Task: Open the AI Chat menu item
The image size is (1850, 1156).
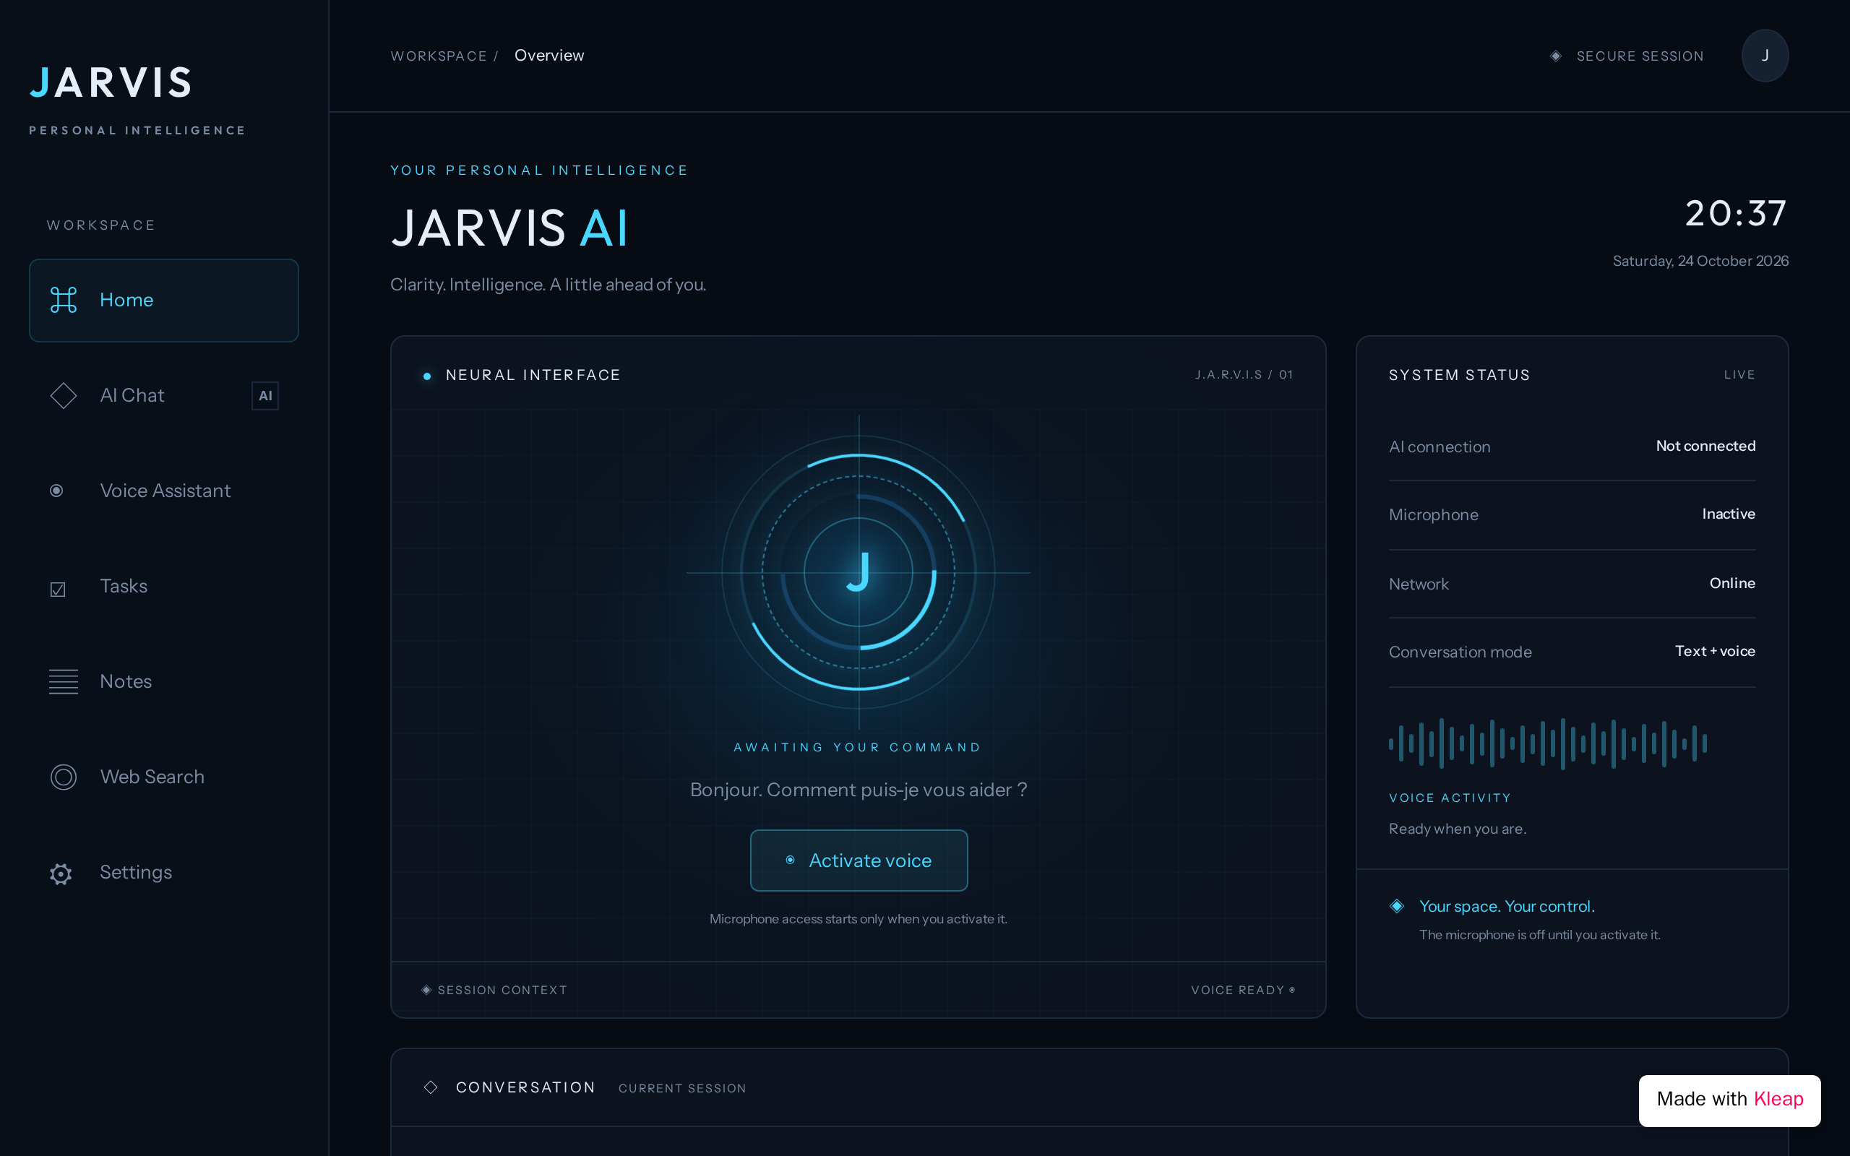Action: [x=163, y=395]
